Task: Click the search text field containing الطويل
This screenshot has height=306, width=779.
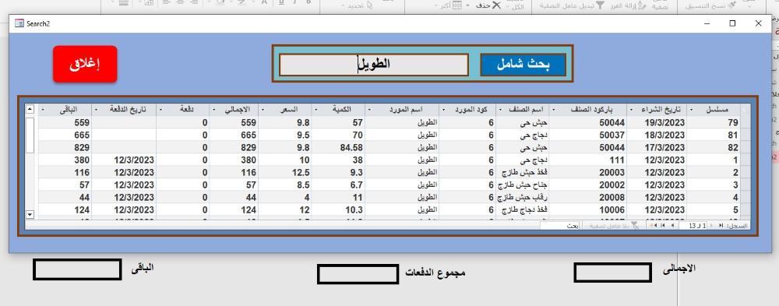Action: coord(374,65)
